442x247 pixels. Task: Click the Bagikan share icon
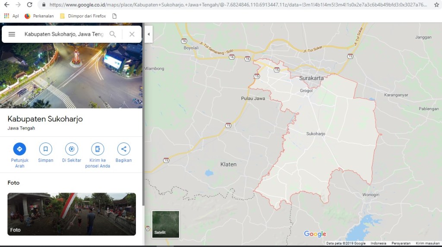pos(123,149)
